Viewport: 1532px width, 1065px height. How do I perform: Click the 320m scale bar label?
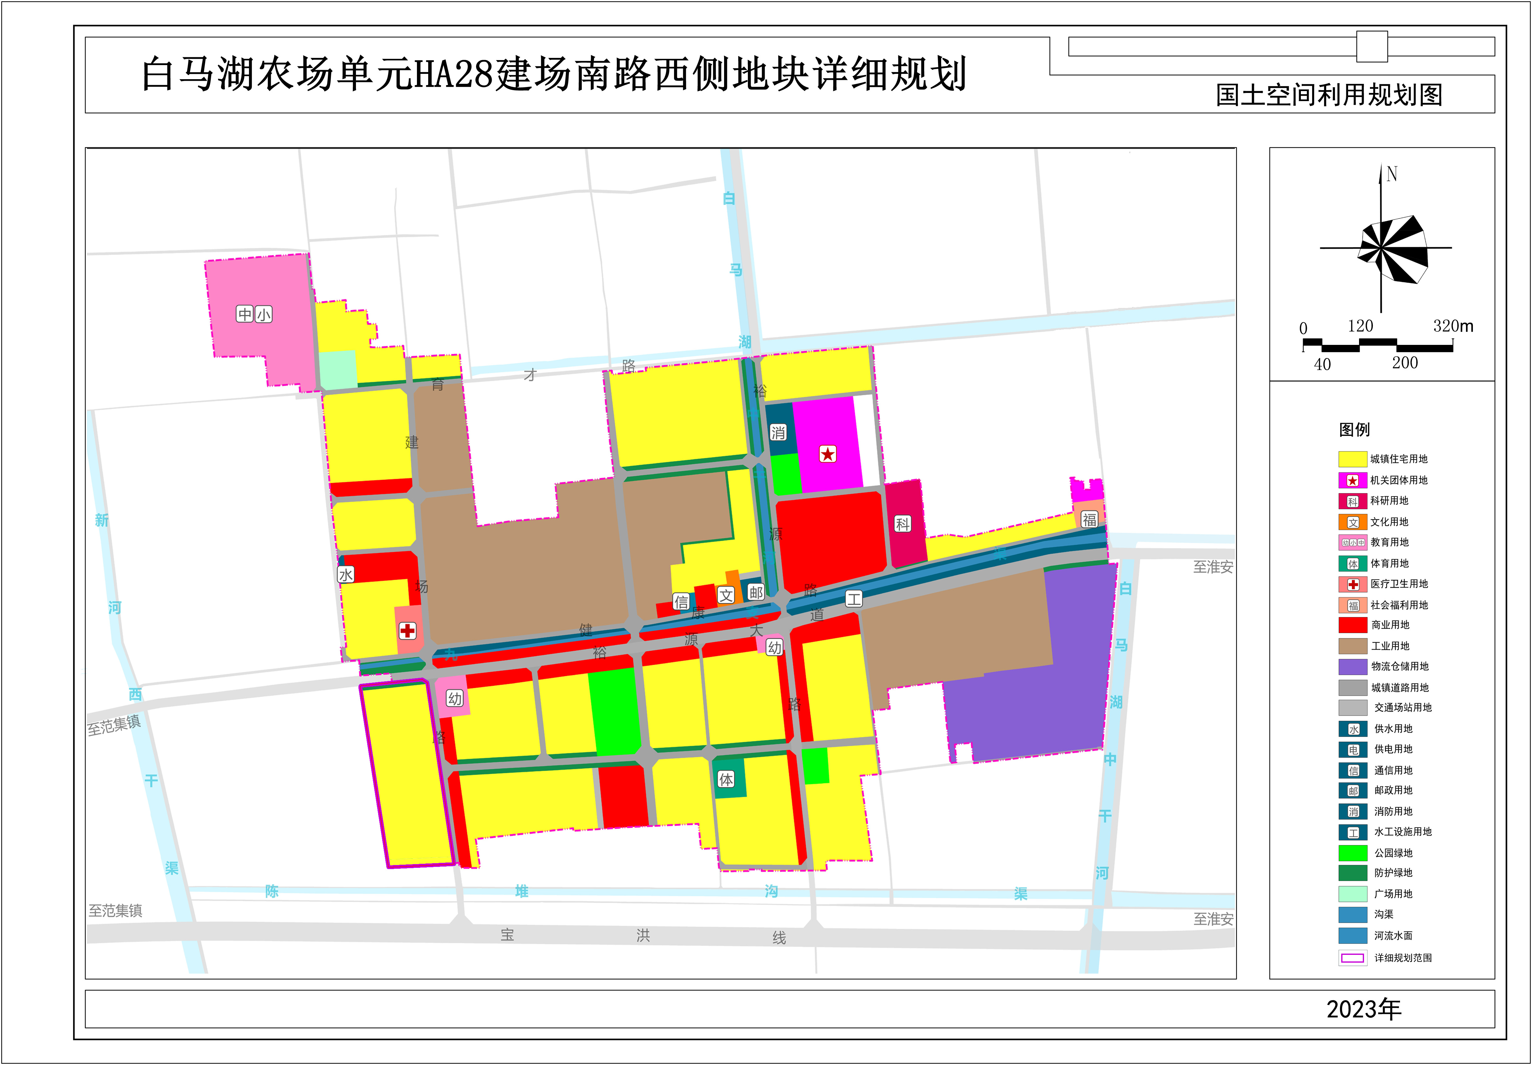pos(1453,326)
